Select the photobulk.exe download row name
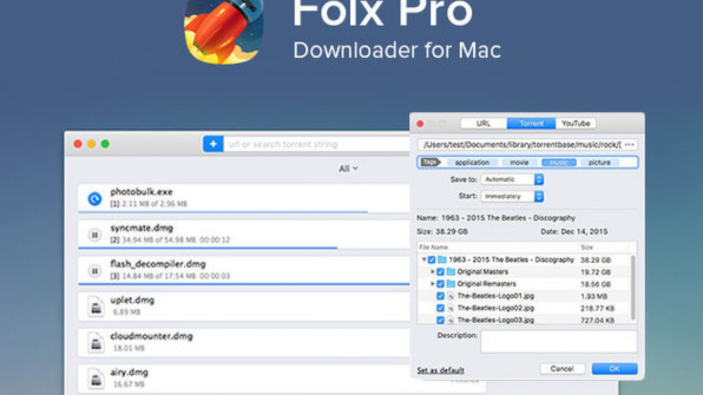This screenshot has width=703, height=395. (x=141, y=192)
